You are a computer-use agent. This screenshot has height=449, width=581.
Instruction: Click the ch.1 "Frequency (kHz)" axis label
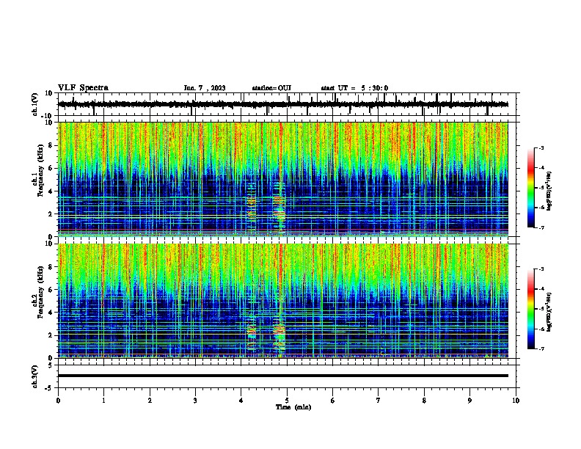[x=40, y=170]
